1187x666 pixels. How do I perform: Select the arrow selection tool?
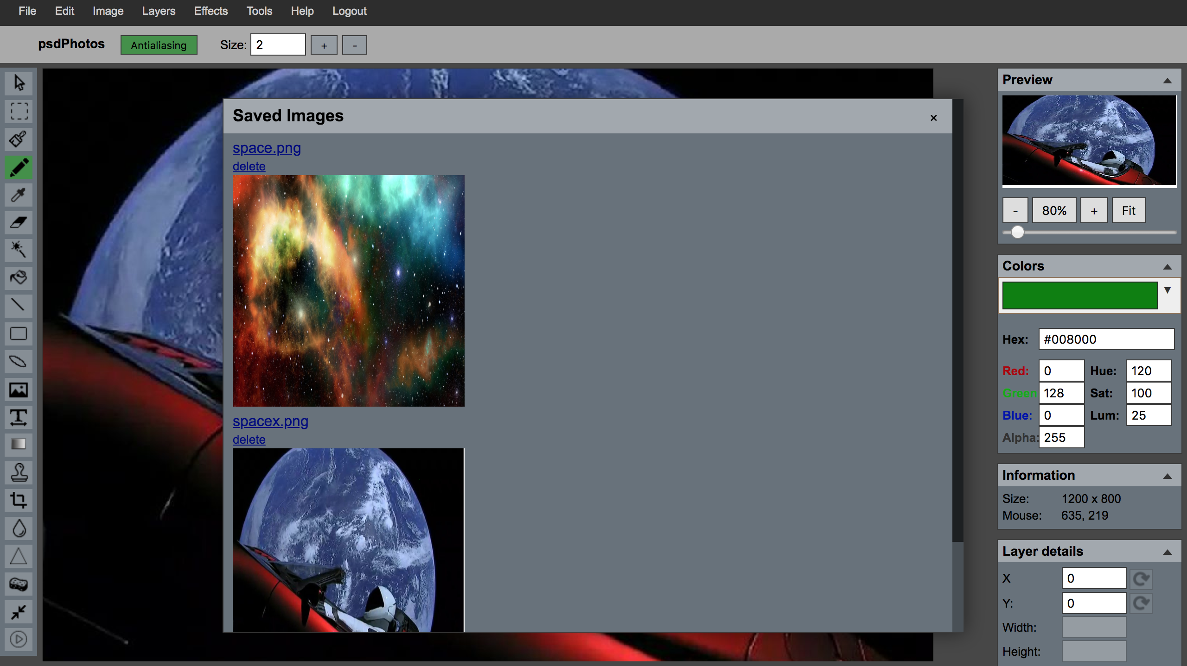tap(19, 83)
